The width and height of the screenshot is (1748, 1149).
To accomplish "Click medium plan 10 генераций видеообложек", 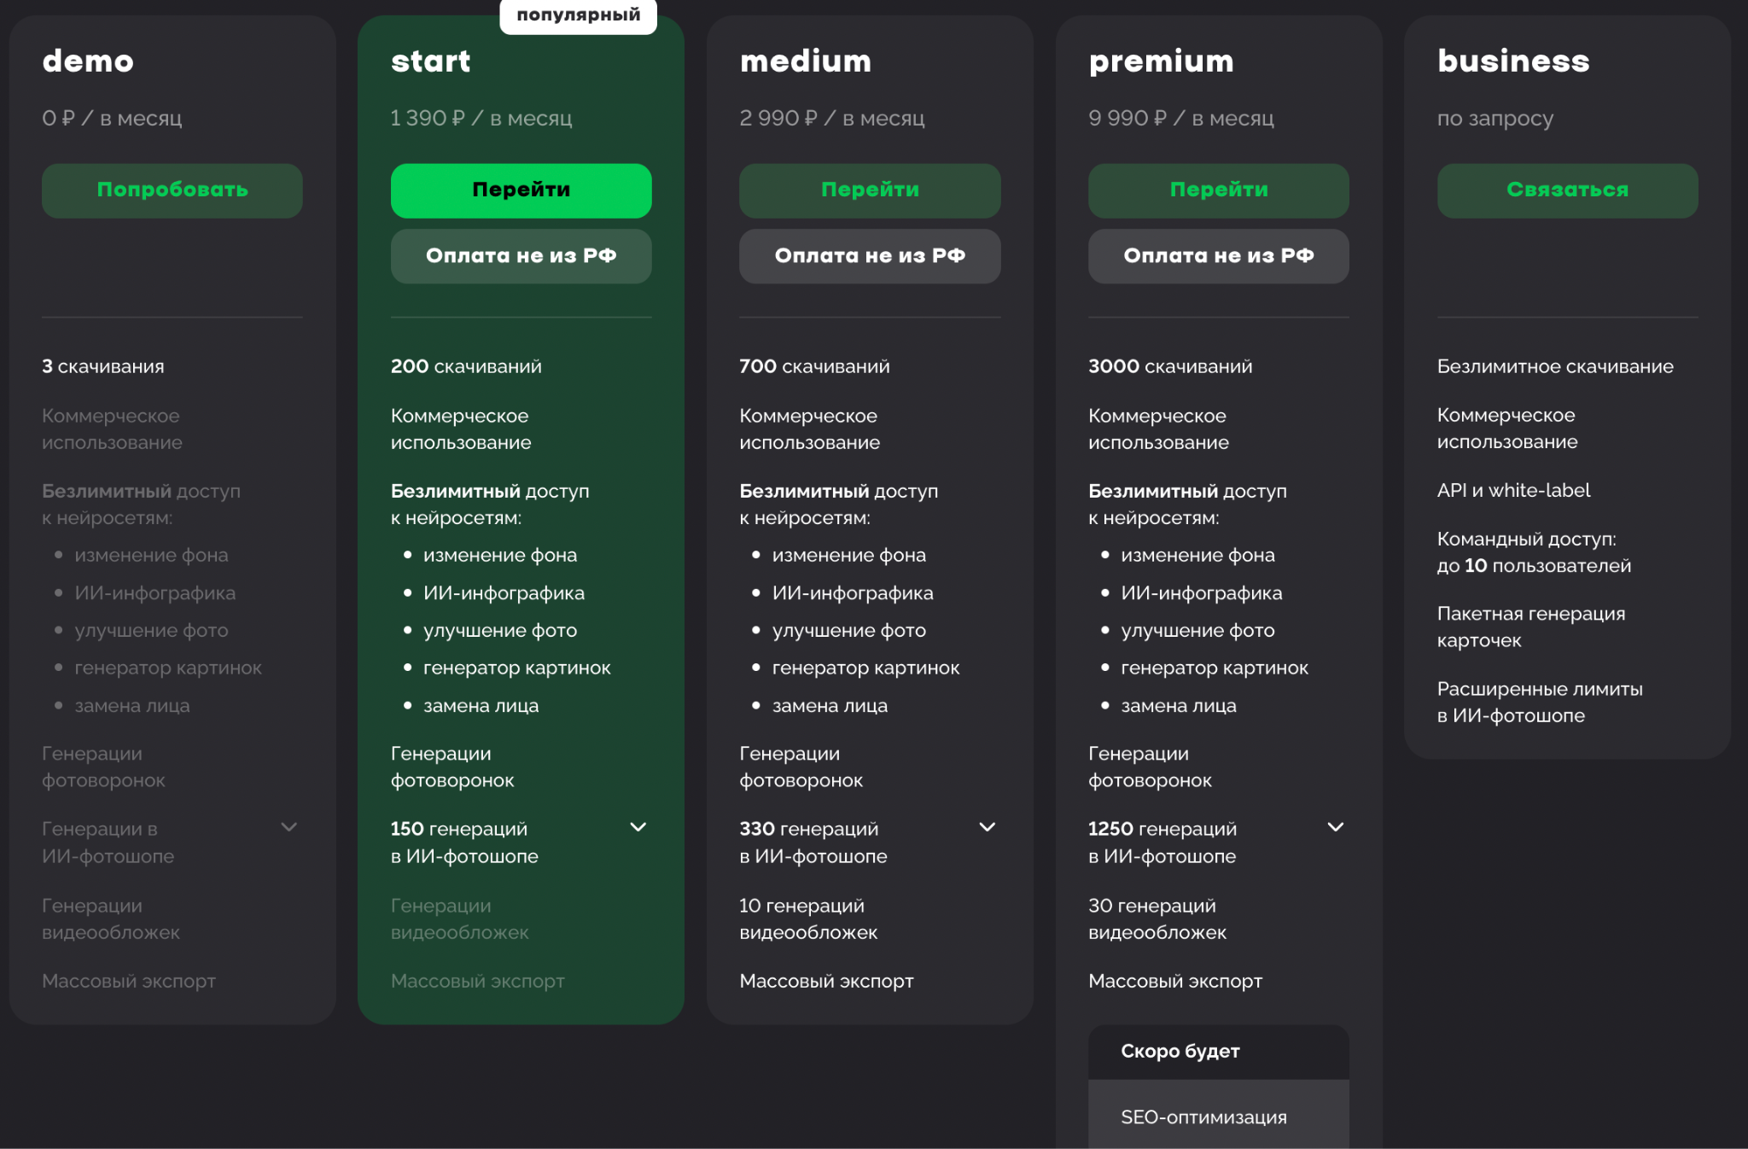I will (x=807, y=919).
